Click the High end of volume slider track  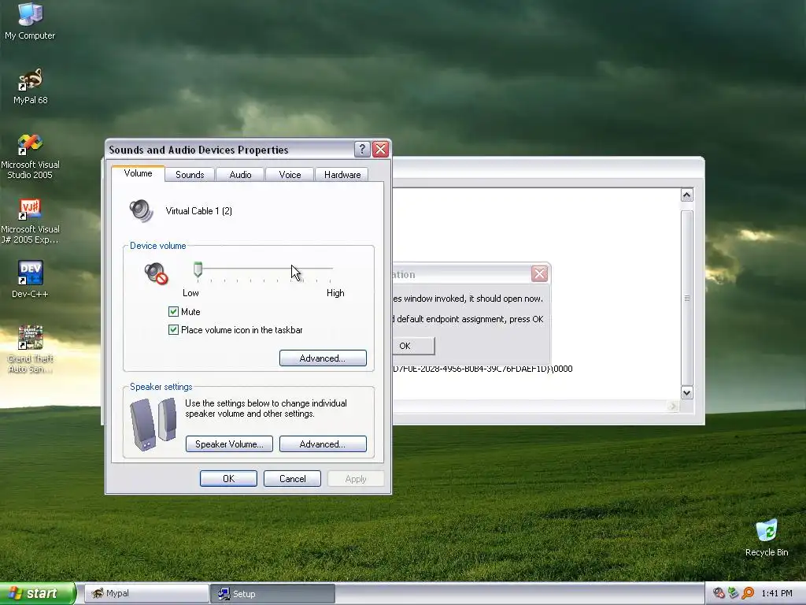(330, 269)
